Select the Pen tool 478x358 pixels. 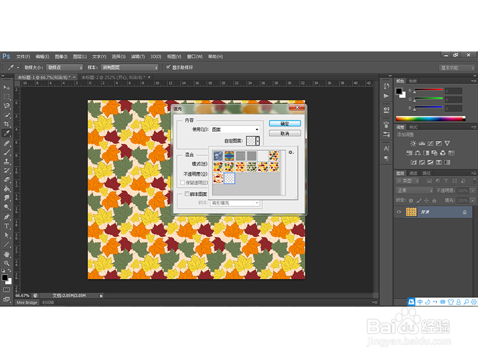pyautogui.click(x=7, y=217)
